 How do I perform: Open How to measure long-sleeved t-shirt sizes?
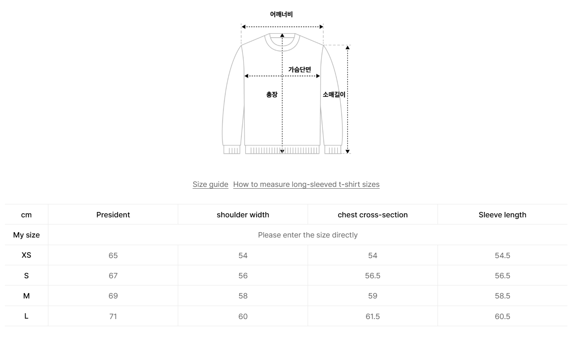[x=306, y=184]
